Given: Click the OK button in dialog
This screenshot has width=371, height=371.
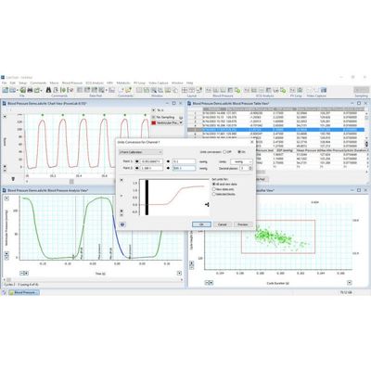Looking at the screenshot, I should pyautogui.click(x=201, y=224).
